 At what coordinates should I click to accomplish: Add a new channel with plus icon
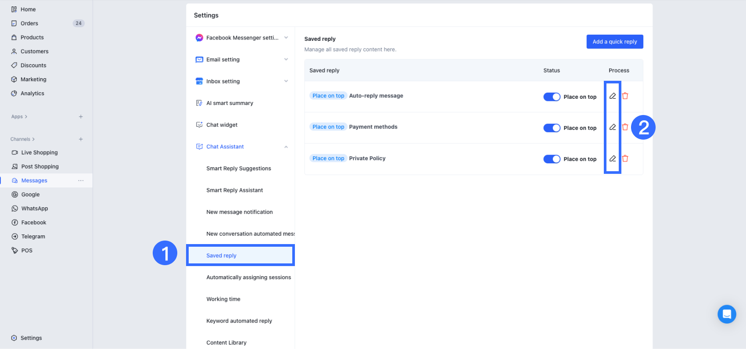(x=81, y=139)
